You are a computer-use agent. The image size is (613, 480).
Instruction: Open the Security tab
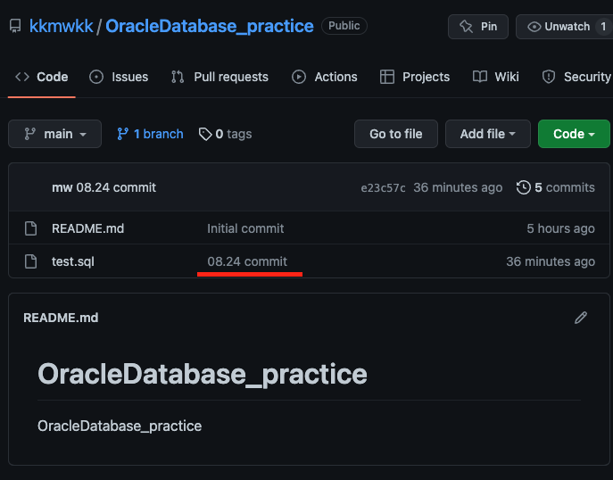click(x=576, y=77)
